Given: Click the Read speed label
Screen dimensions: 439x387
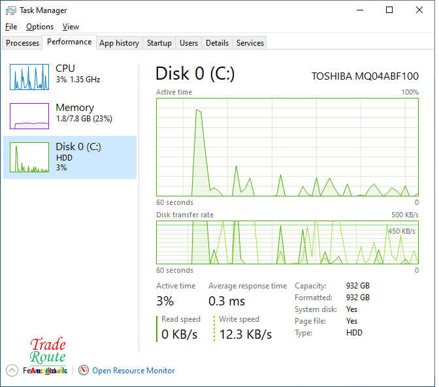Looking at the screenshot, I should pos(181,319).
